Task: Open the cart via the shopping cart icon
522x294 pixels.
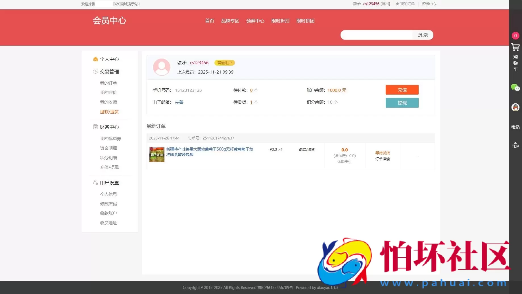Action: pyautogui.click(x=515, y=48)
